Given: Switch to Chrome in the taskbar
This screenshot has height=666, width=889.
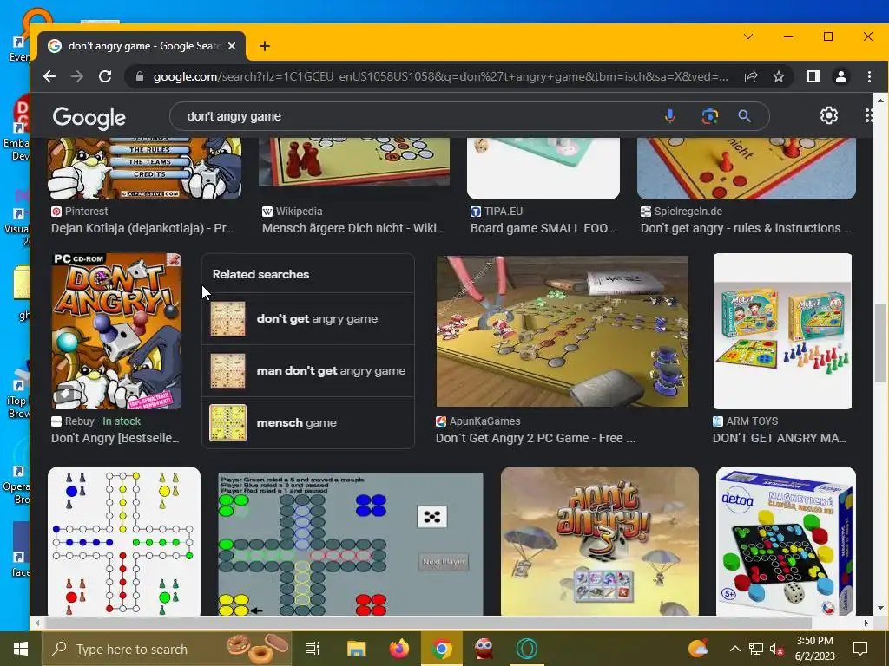Looking at the screenshot, I should coord(442,649).
